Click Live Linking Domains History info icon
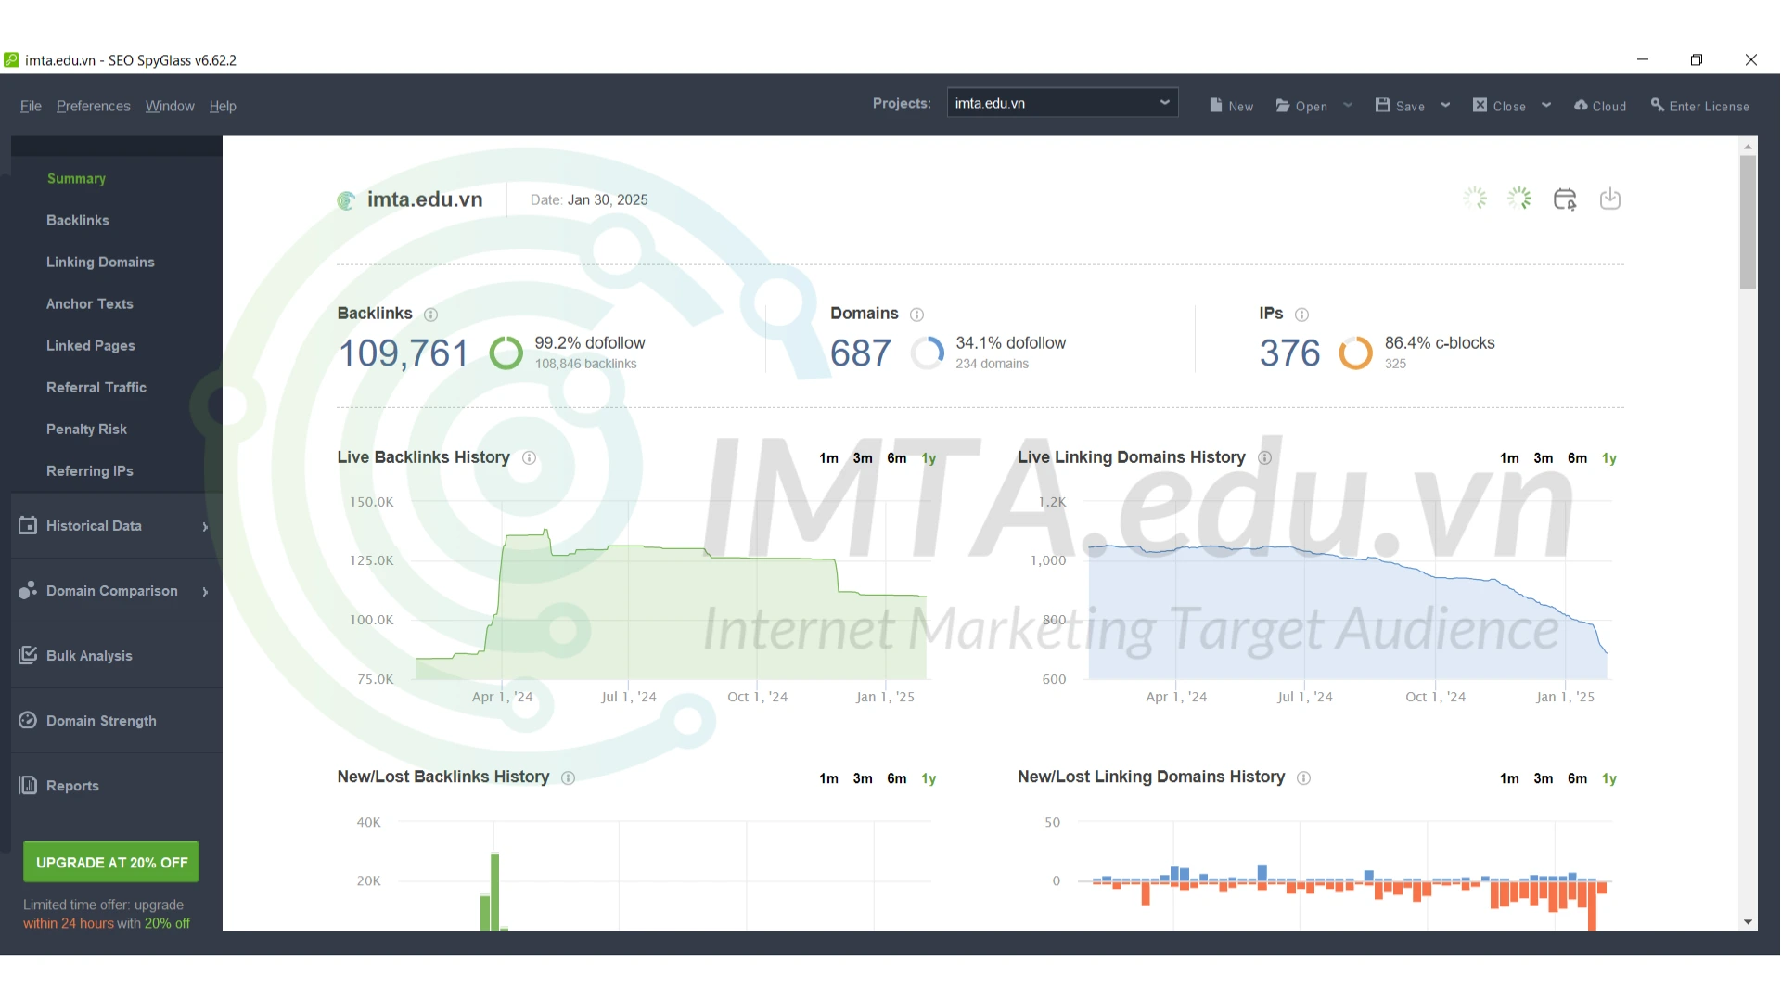Screen dimensions: 1781x1002 1264,458
